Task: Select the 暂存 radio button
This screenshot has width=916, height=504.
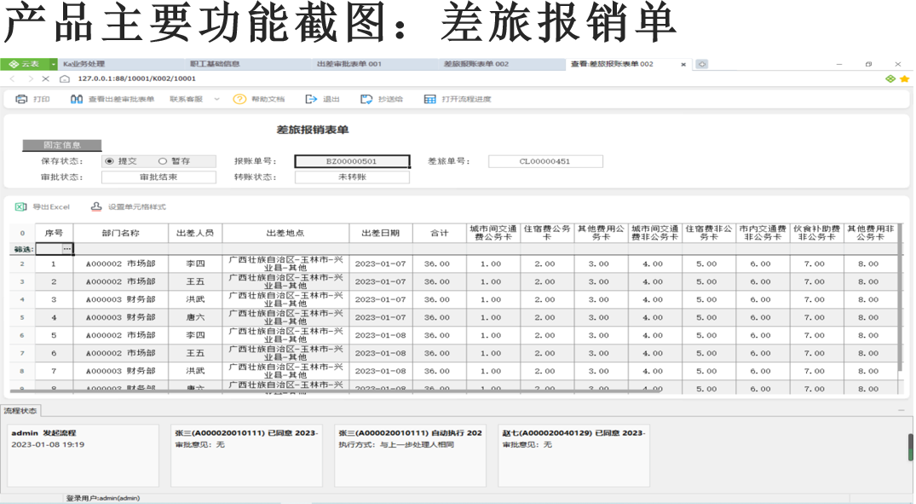Action: [x=163, y=161]
